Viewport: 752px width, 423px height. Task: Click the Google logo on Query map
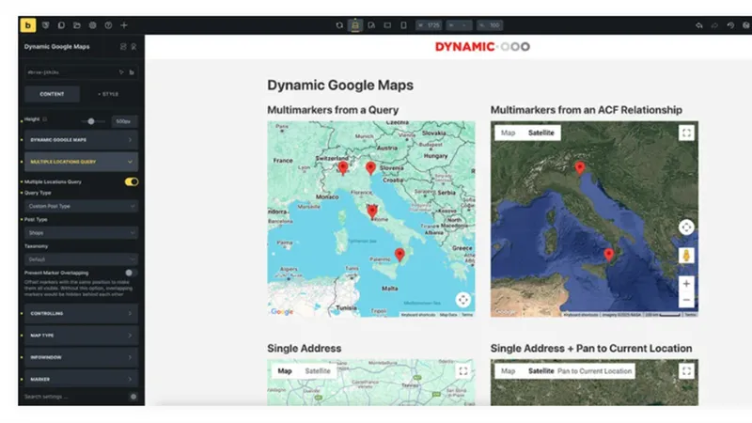click(x=282, y=312)
